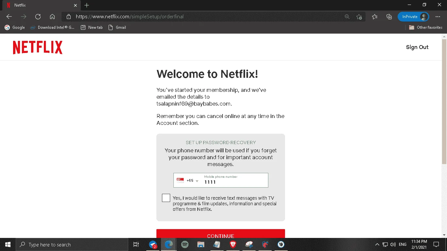Open the Windows Start menu

click(x=8, y=244)
